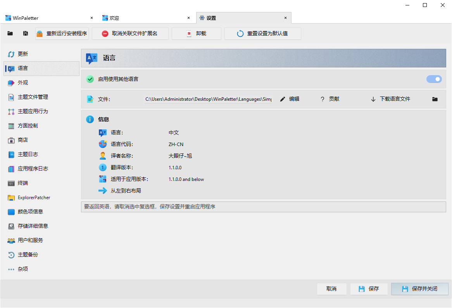452x308 pixels.
Task: Open 主题备份 section
Action: point(41,255)
